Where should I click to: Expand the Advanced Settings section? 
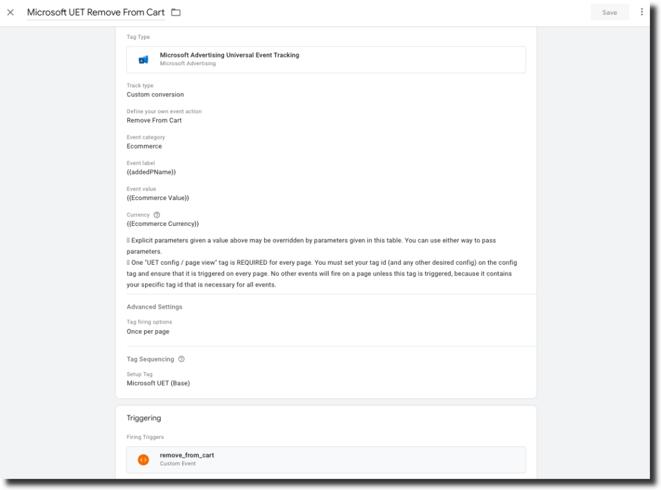tap(154, 307)
